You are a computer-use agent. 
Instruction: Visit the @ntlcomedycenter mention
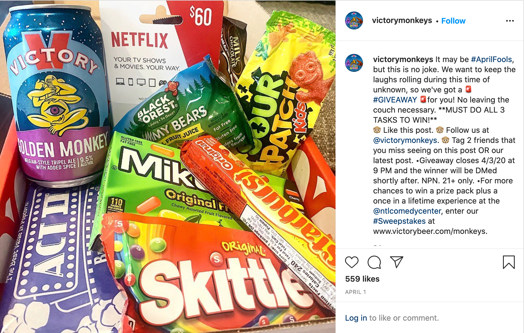[x=407, y=211]
